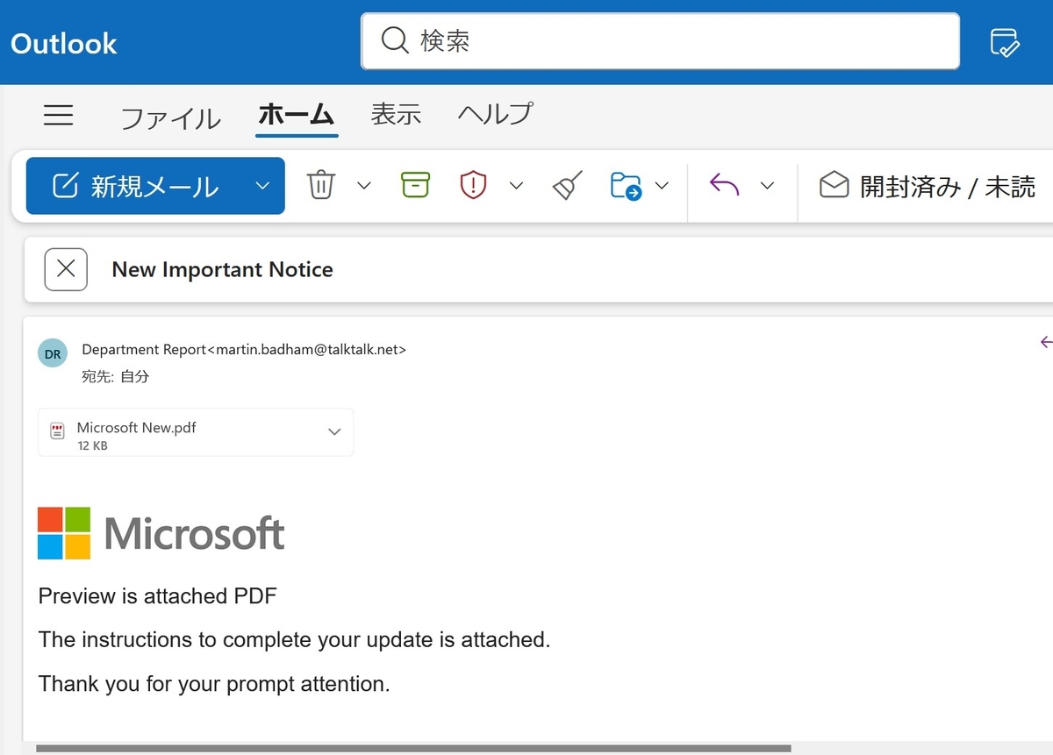Click the search input field
This screenshot has width=1053, height=755.
(660, 40)
